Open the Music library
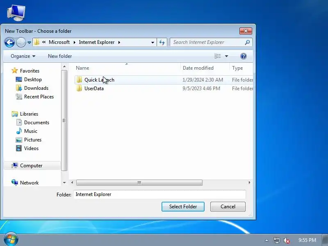 (x=30, y=131)
